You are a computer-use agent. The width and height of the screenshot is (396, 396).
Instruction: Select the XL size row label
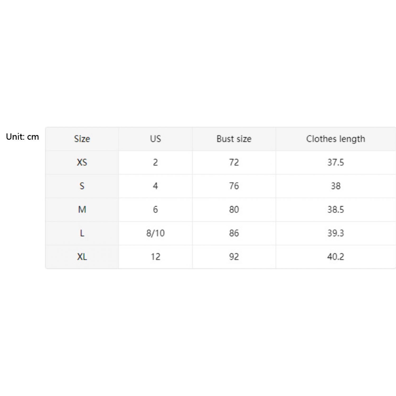pos(82,257)
